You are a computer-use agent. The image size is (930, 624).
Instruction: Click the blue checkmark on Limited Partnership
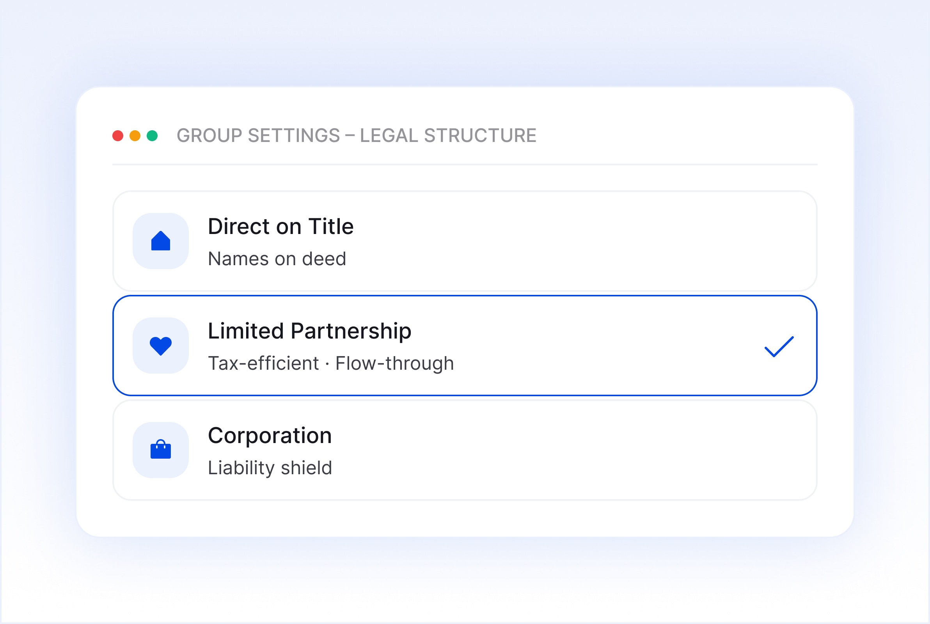click(779, 347)
